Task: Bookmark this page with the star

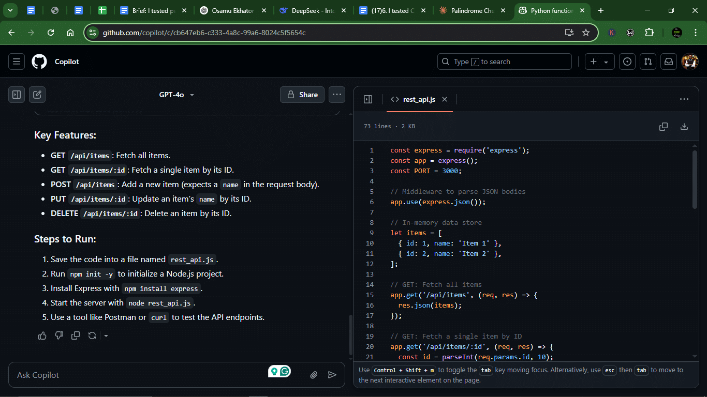Action: coord(586,33)
